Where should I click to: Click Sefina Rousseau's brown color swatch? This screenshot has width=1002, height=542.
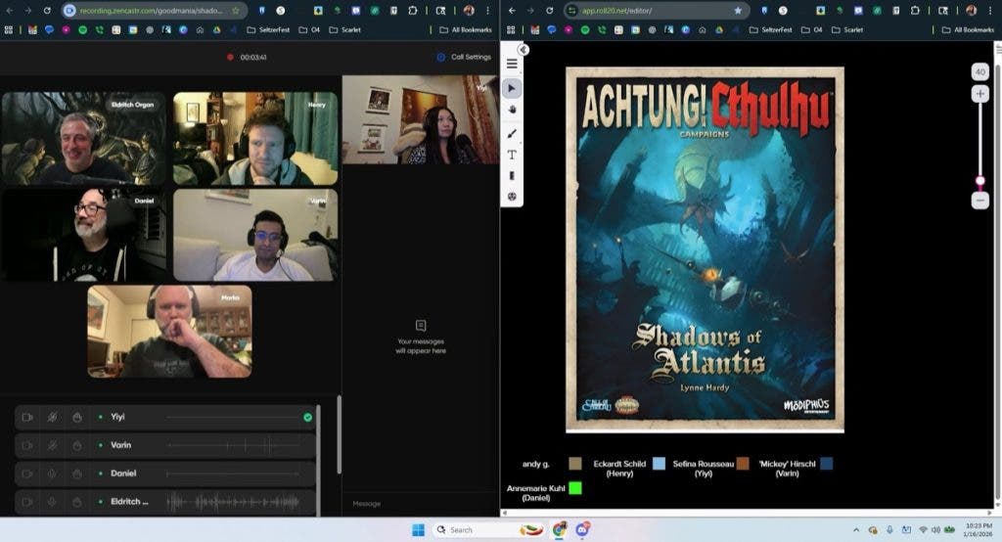coord(743,464)
